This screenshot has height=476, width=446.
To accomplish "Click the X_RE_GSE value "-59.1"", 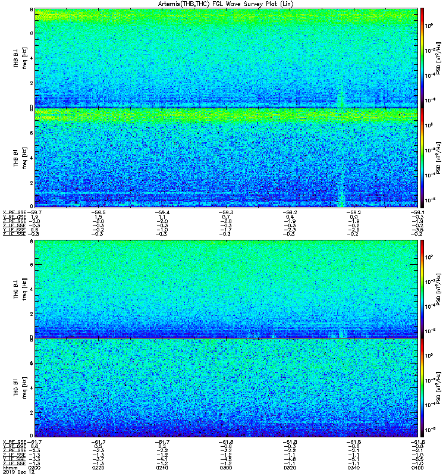I will [417, 212].
